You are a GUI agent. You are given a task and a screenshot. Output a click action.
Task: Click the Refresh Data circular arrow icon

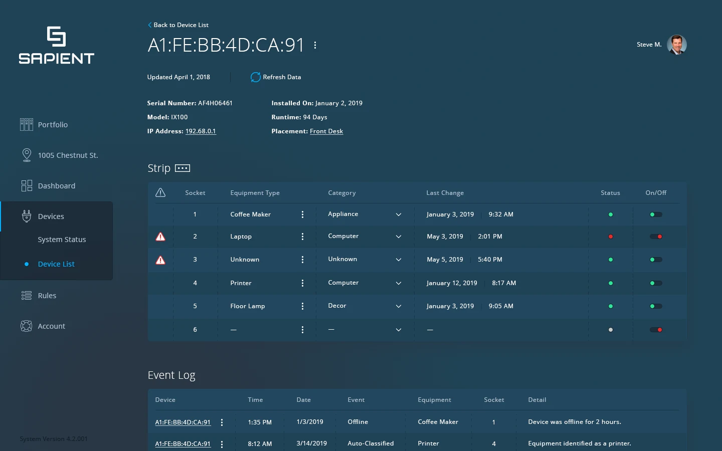255,77
